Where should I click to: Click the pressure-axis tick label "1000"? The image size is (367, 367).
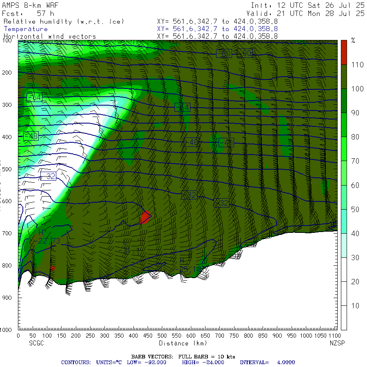click(x=6, y=330)
